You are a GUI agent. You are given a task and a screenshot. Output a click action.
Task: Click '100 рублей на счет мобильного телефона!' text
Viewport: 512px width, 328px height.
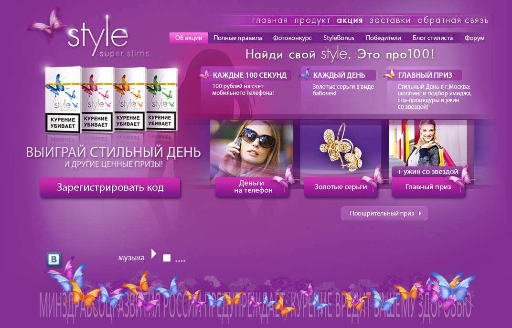click(243, 90)
